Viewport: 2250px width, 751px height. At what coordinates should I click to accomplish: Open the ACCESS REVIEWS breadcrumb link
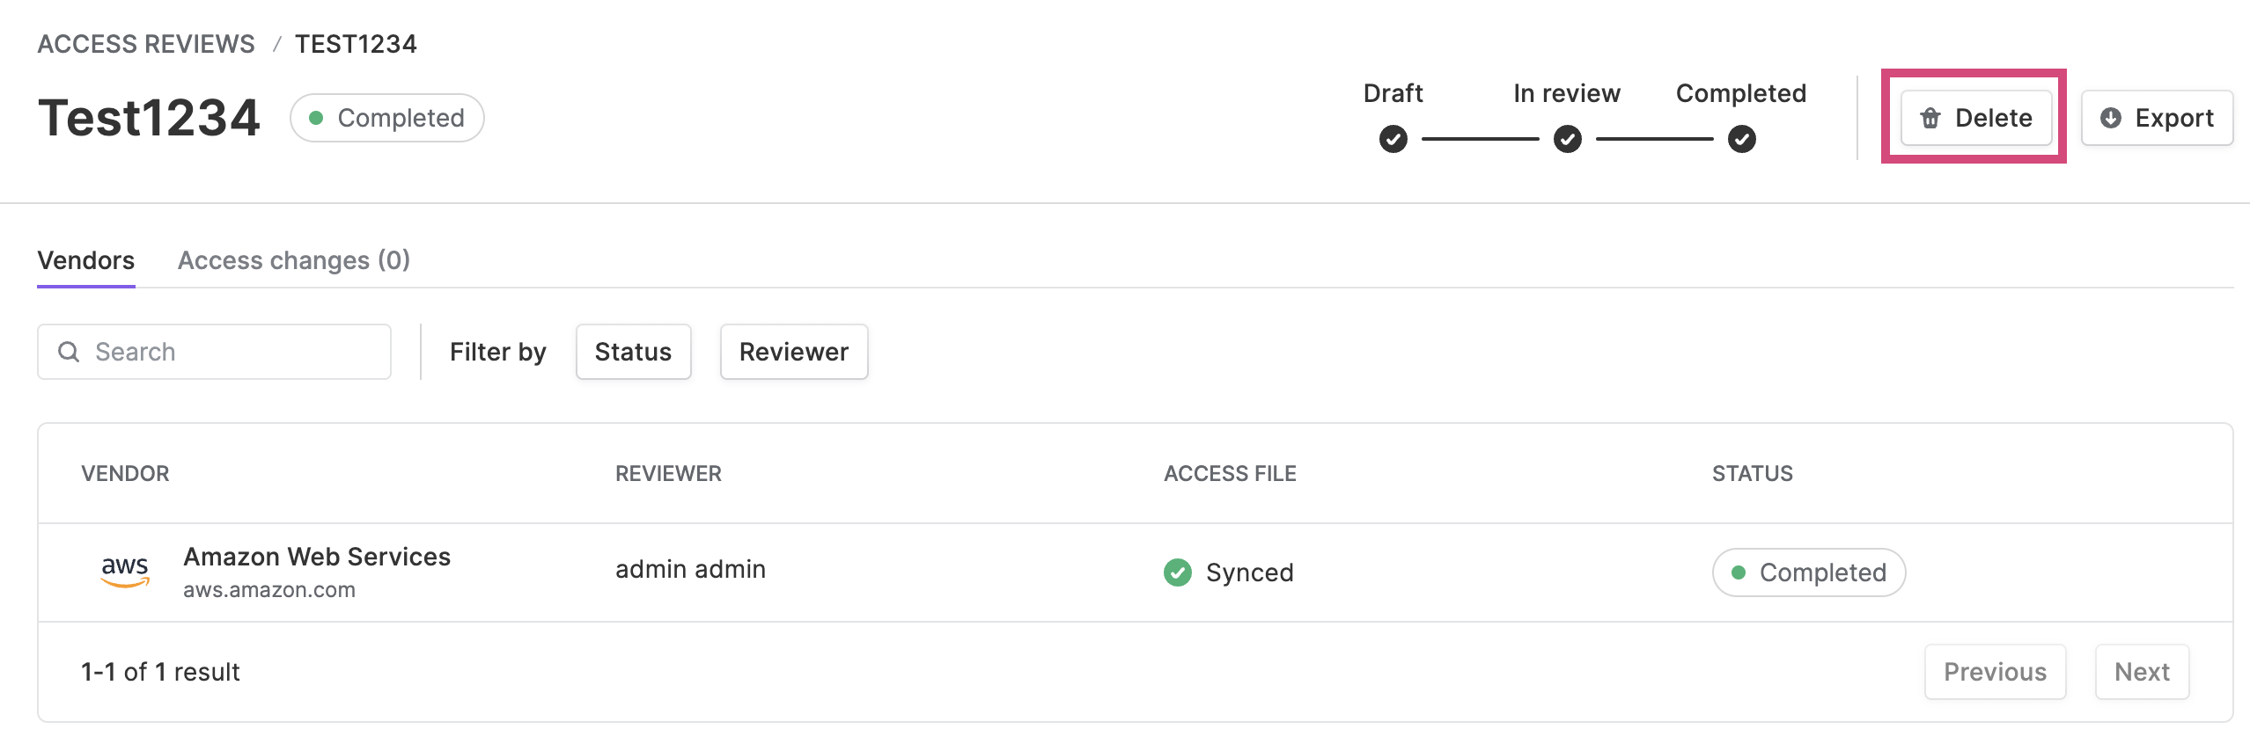146,44
